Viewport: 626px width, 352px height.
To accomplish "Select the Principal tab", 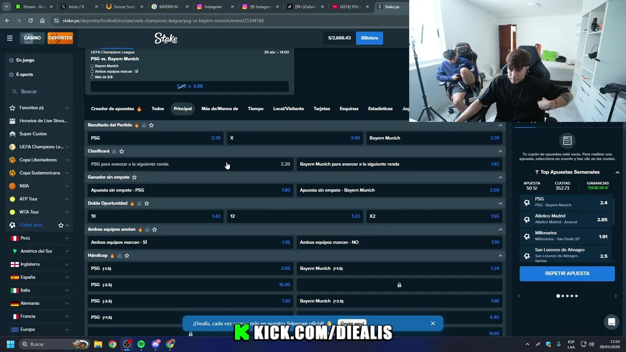I will [x=182, y=109].
